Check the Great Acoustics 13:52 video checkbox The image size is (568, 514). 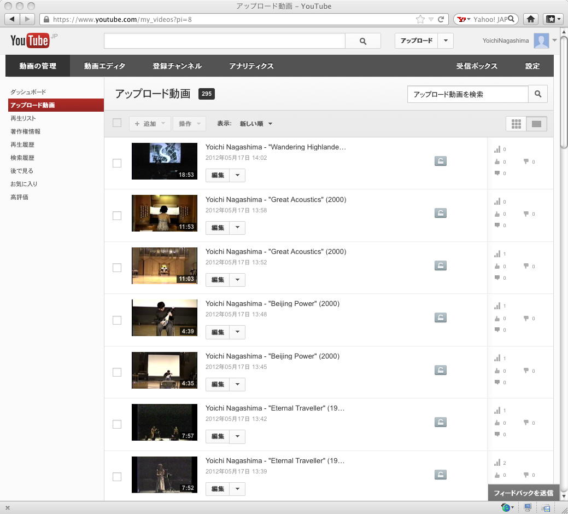coord(117,268)
